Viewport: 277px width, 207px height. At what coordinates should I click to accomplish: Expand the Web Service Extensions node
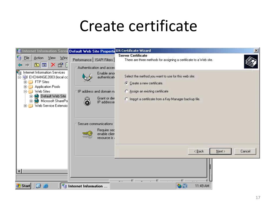pos(25,106)
